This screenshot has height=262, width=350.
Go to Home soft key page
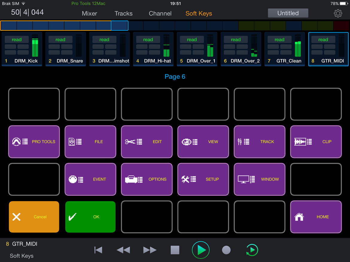[316, 217]
